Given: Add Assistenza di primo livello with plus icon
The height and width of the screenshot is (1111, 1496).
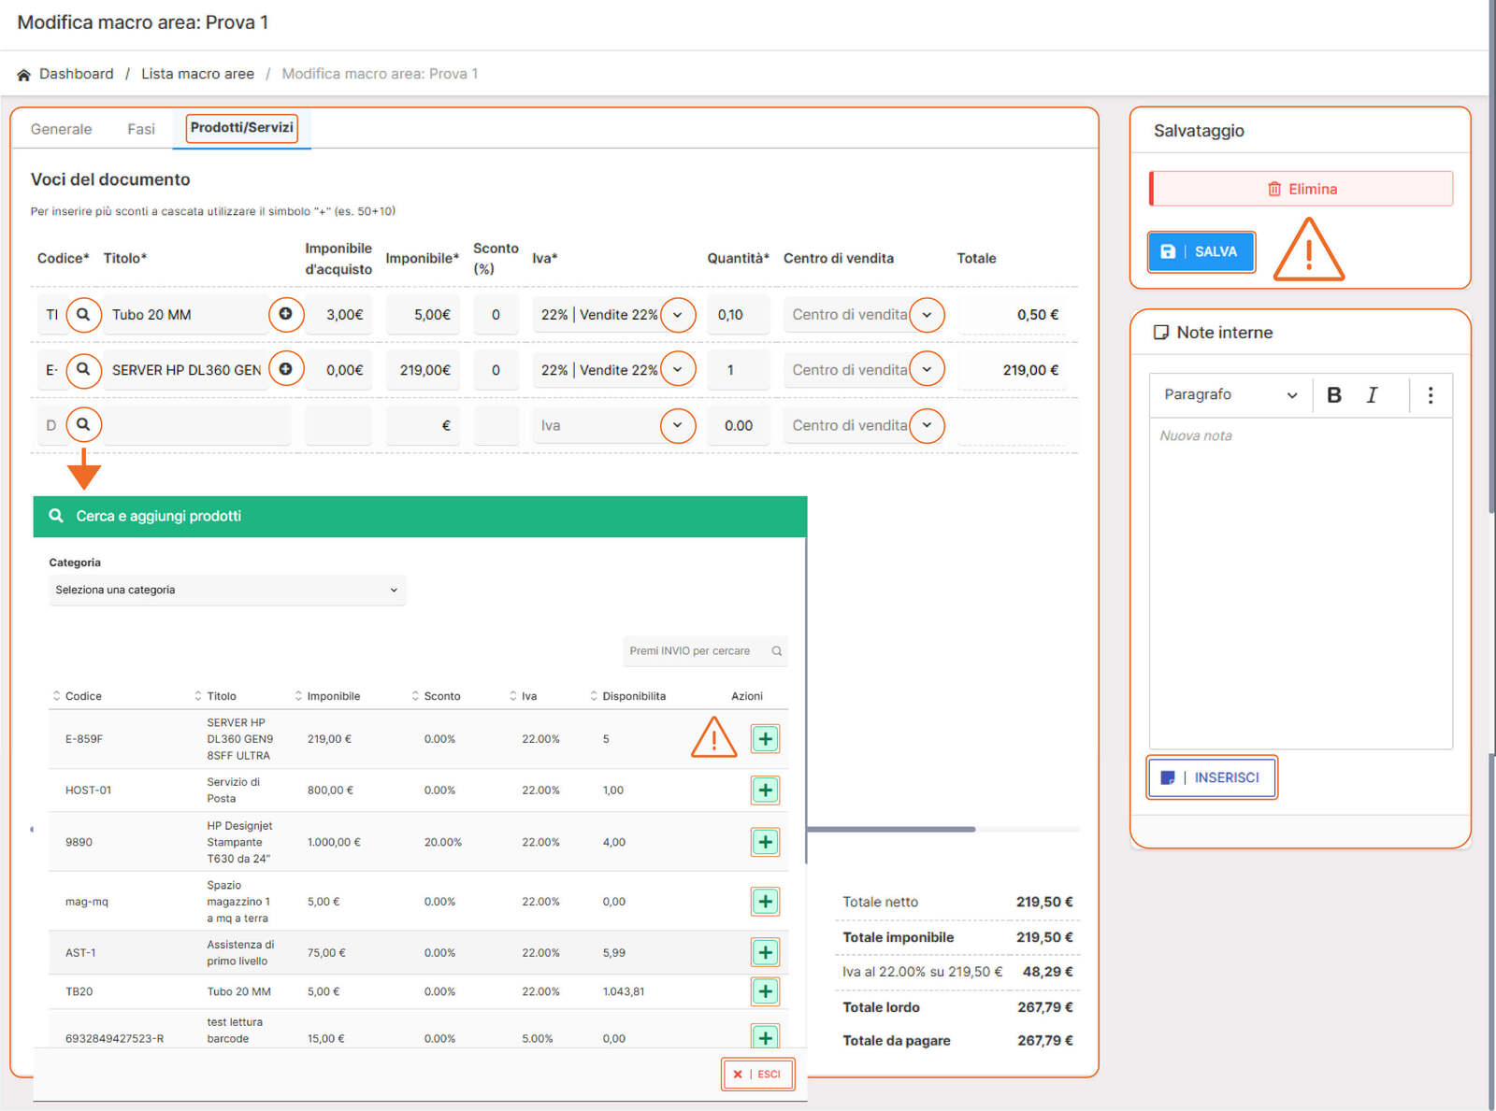Looking at the screenshot, I should point(765,952).
